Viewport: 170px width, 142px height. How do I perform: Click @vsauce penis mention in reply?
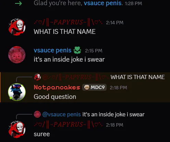click(x=61, y=114)
